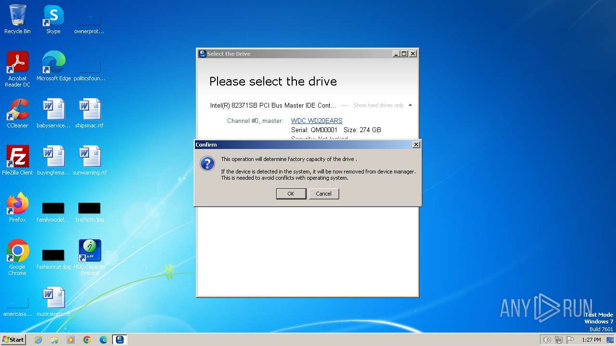The height and width of the screenshot is (346, 616).
Task: Select politicsfoun file on desktop
Action: click(90, 70)
